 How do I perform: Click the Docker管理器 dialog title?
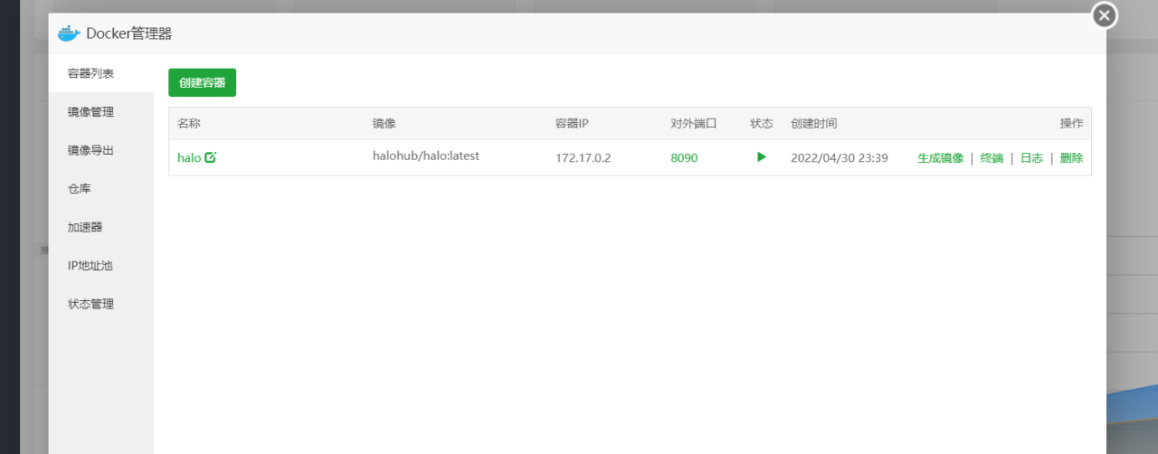pos(128,33)
